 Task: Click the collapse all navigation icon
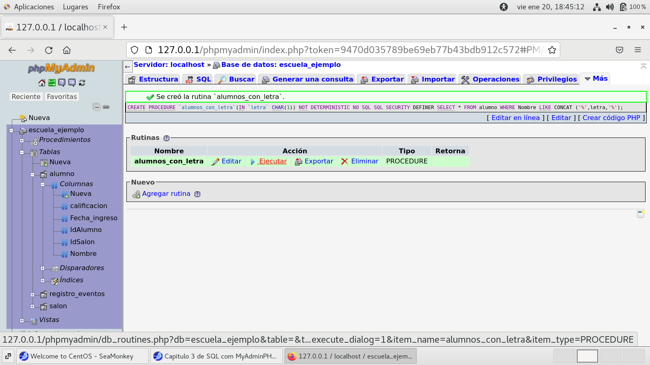coord(96,107)
